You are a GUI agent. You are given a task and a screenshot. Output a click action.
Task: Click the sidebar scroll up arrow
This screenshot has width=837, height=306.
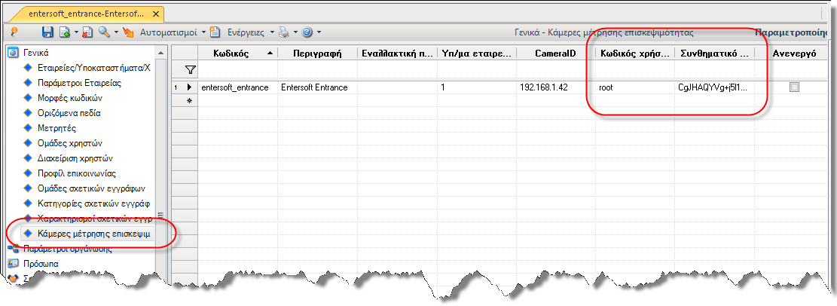pyautogui.click(x=160, y=53)
